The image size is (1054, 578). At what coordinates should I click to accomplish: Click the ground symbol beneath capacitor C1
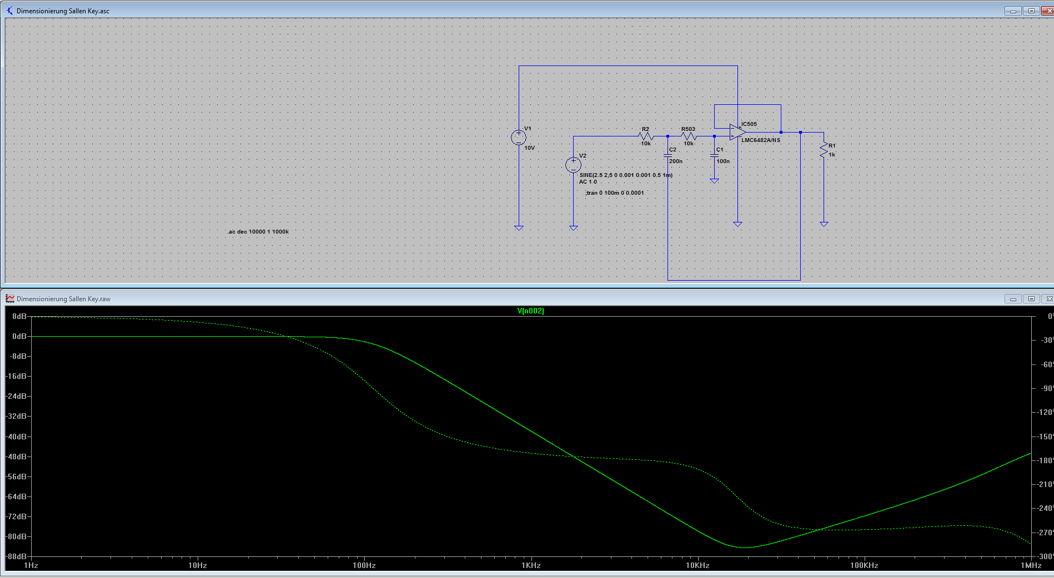pos(714,181)
